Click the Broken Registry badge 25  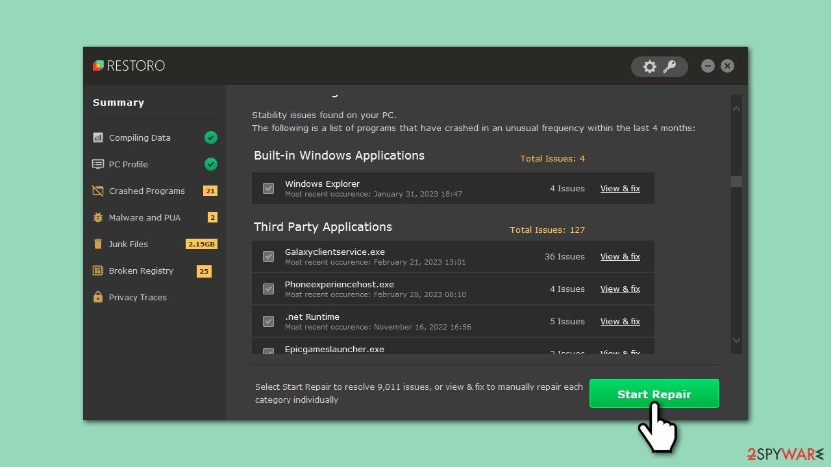tap(204, 271)
